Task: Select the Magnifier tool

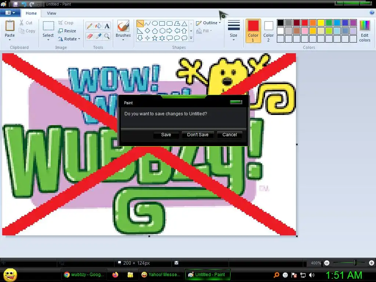Action: 107,36
